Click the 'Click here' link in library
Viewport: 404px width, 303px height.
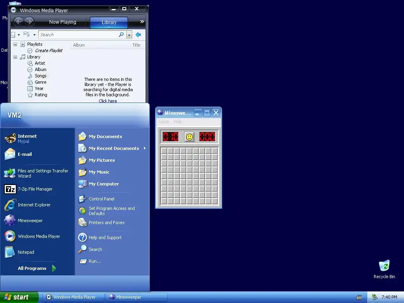(108, 101)
